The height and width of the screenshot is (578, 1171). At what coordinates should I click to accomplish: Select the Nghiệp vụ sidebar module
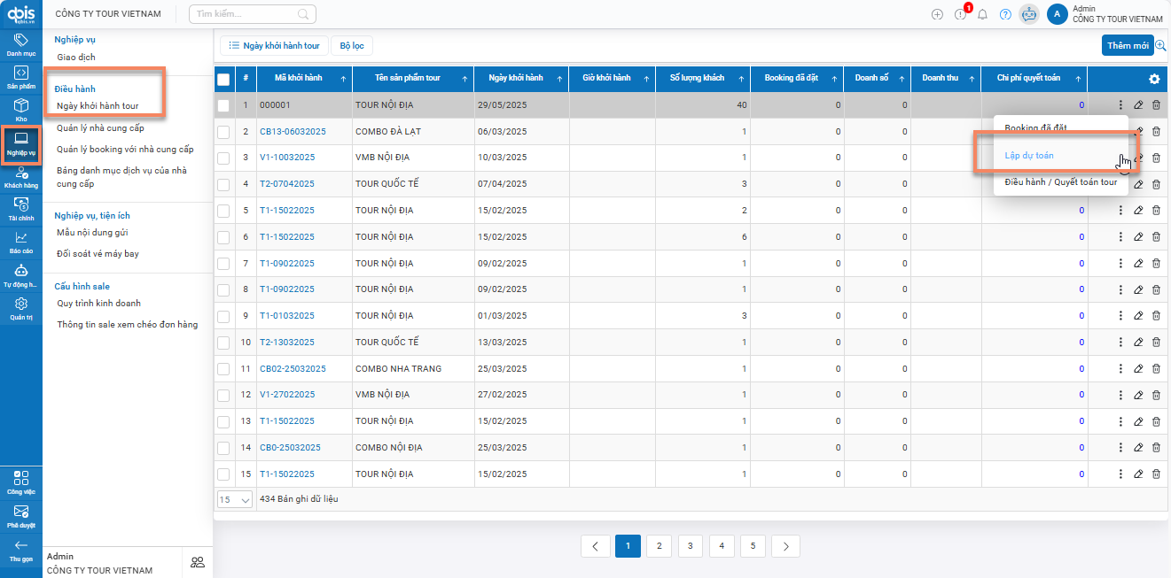pos(21,143)
